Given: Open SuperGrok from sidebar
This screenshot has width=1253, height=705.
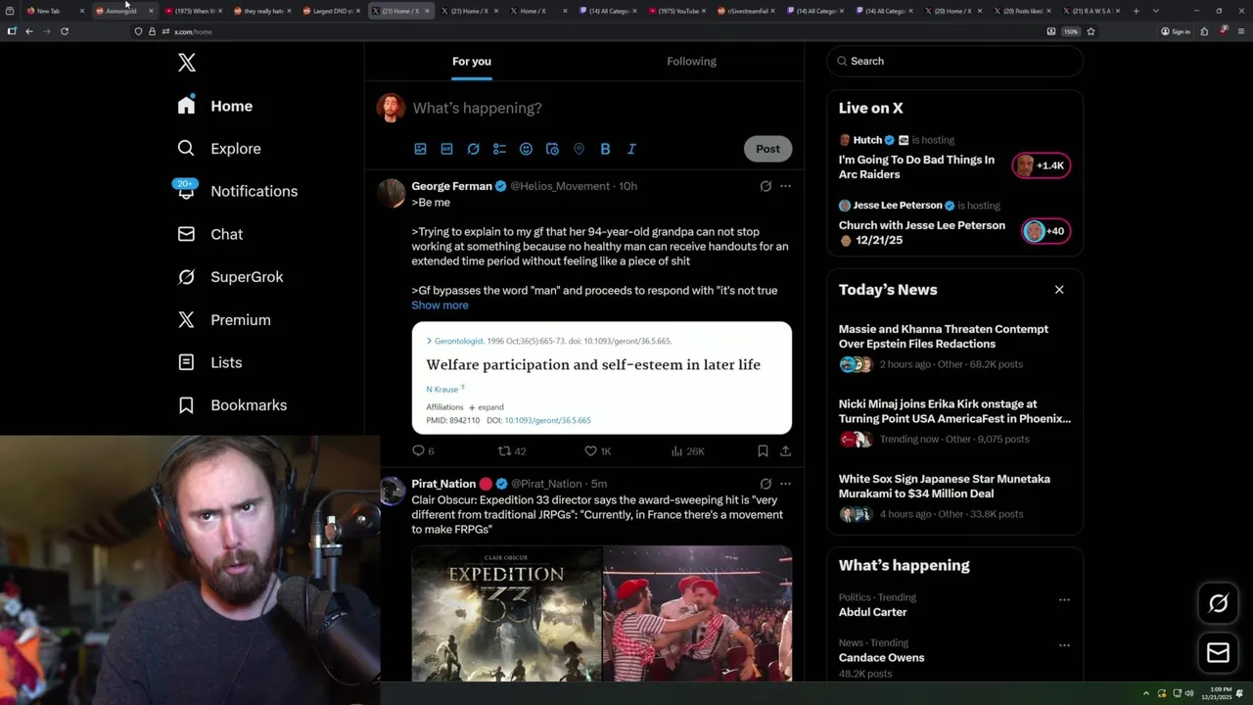Looking at the screenshot, I should coord(231,277).
